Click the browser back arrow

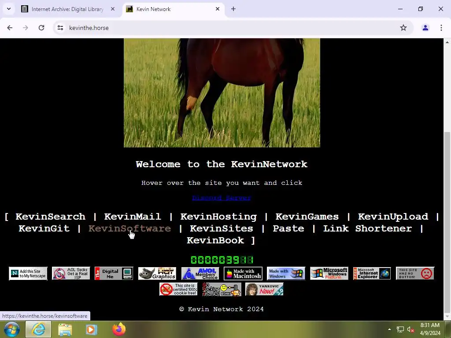click(x=10, y=28)
